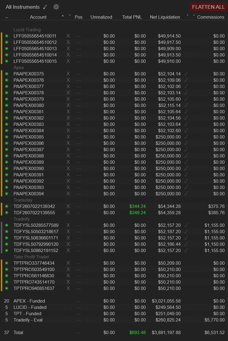Open settings with the gear icon
The image size is (228, 341).
click(56, 7)
